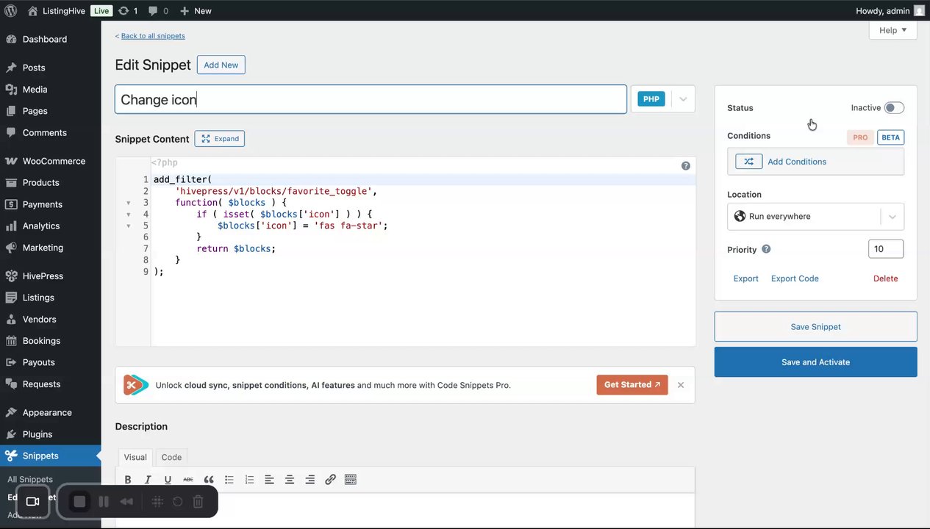The image size is (930, 529).
Task: Center align the description text
Action: [x=290, y=480]
